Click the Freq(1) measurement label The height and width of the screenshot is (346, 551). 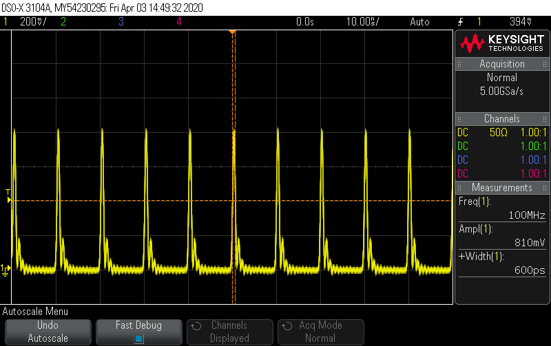475,202
